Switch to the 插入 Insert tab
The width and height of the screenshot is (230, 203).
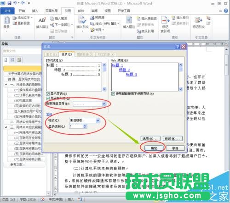[35, 11]
